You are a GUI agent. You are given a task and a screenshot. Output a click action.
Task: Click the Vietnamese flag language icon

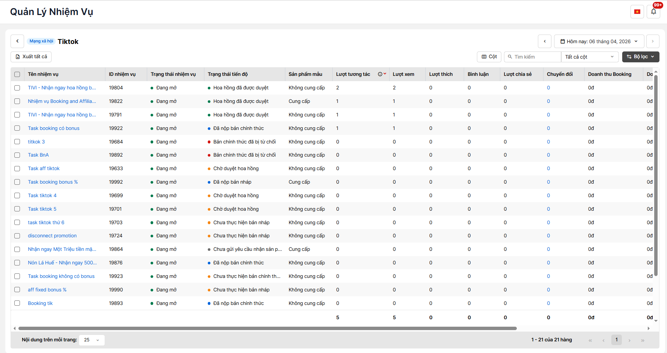tap(637, 12)
